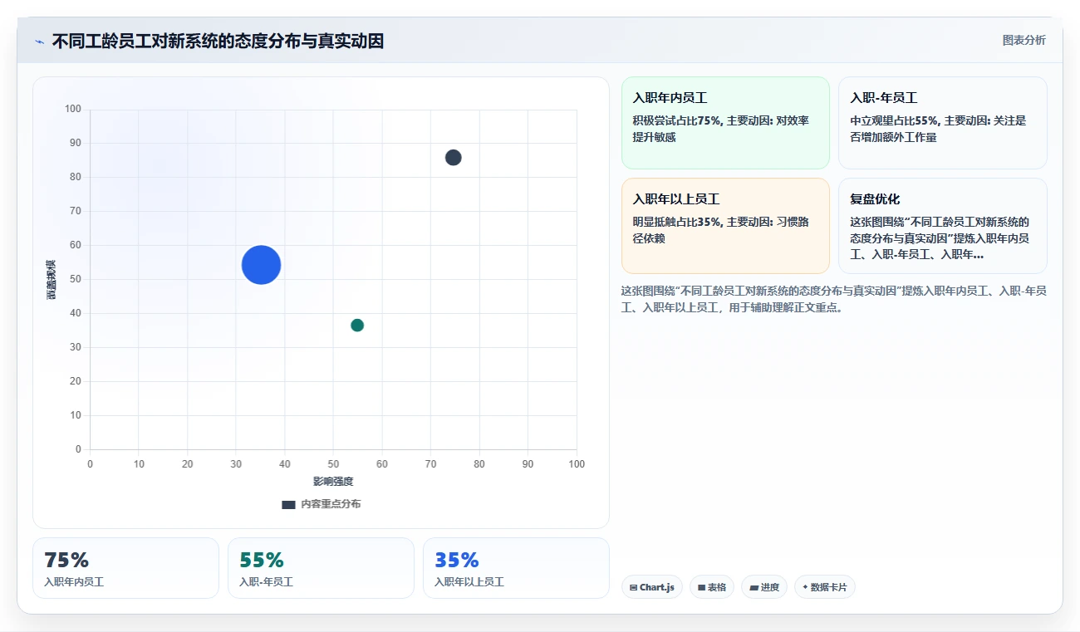This screenshot has height=632, width=1080.
Task: Select the teal bubble data point
Action: click(357, 325)
